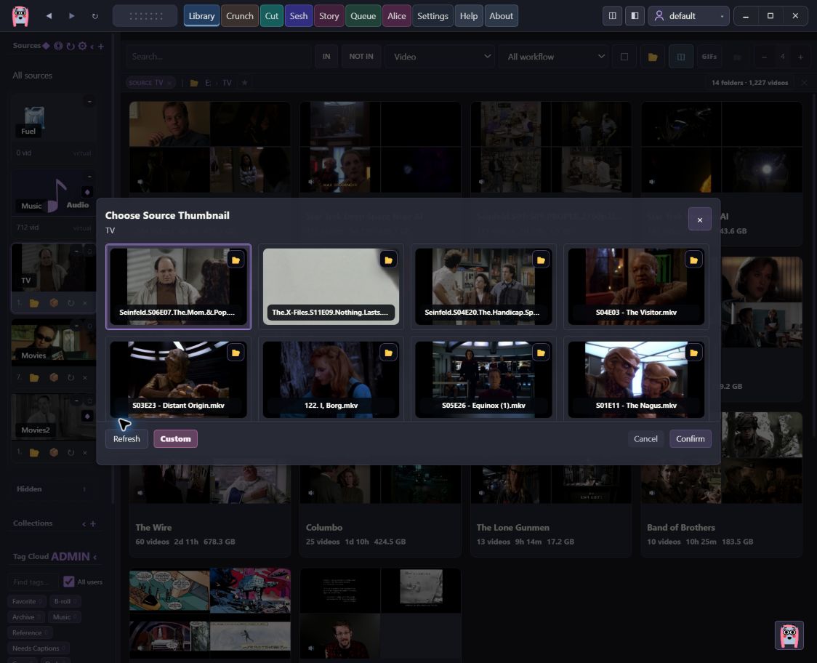Click the Sources diamond icon
This screenshot has height=663, width=817.
pos(47,46)
